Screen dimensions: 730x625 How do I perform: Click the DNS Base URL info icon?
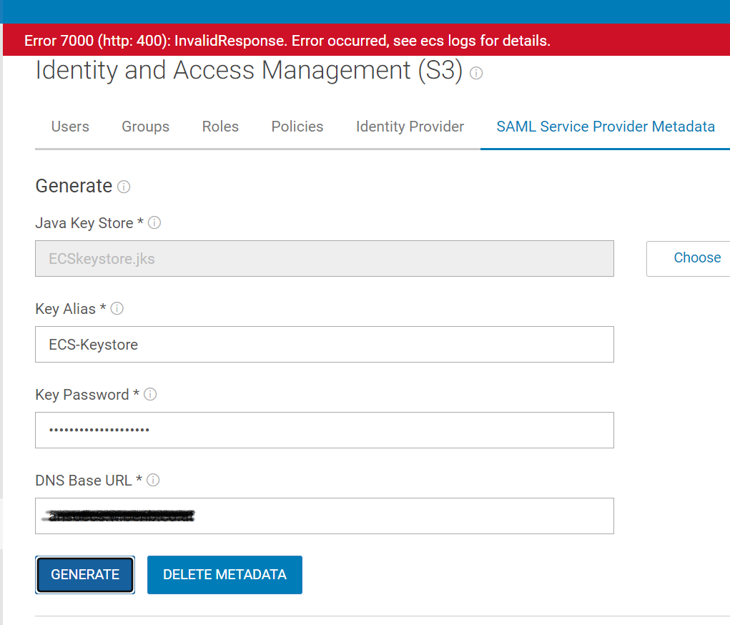(x=152, y=480)
